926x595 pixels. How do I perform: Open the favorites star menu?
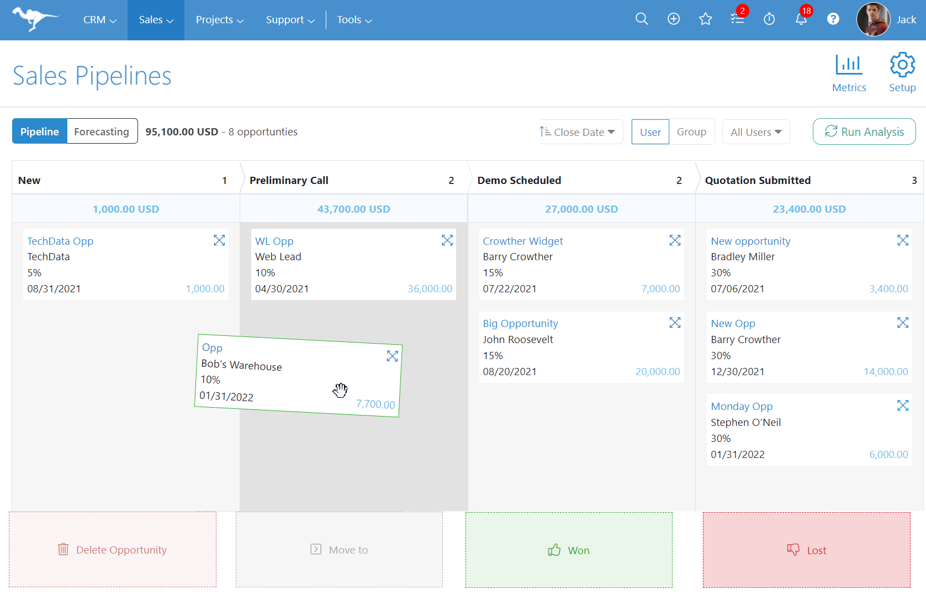tap(705, 19)
